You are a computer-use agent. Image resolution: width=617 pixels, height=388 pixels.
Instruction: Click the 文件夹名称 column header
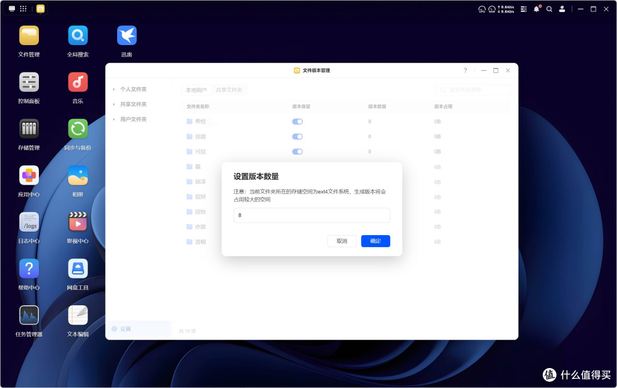pos(198,107)
